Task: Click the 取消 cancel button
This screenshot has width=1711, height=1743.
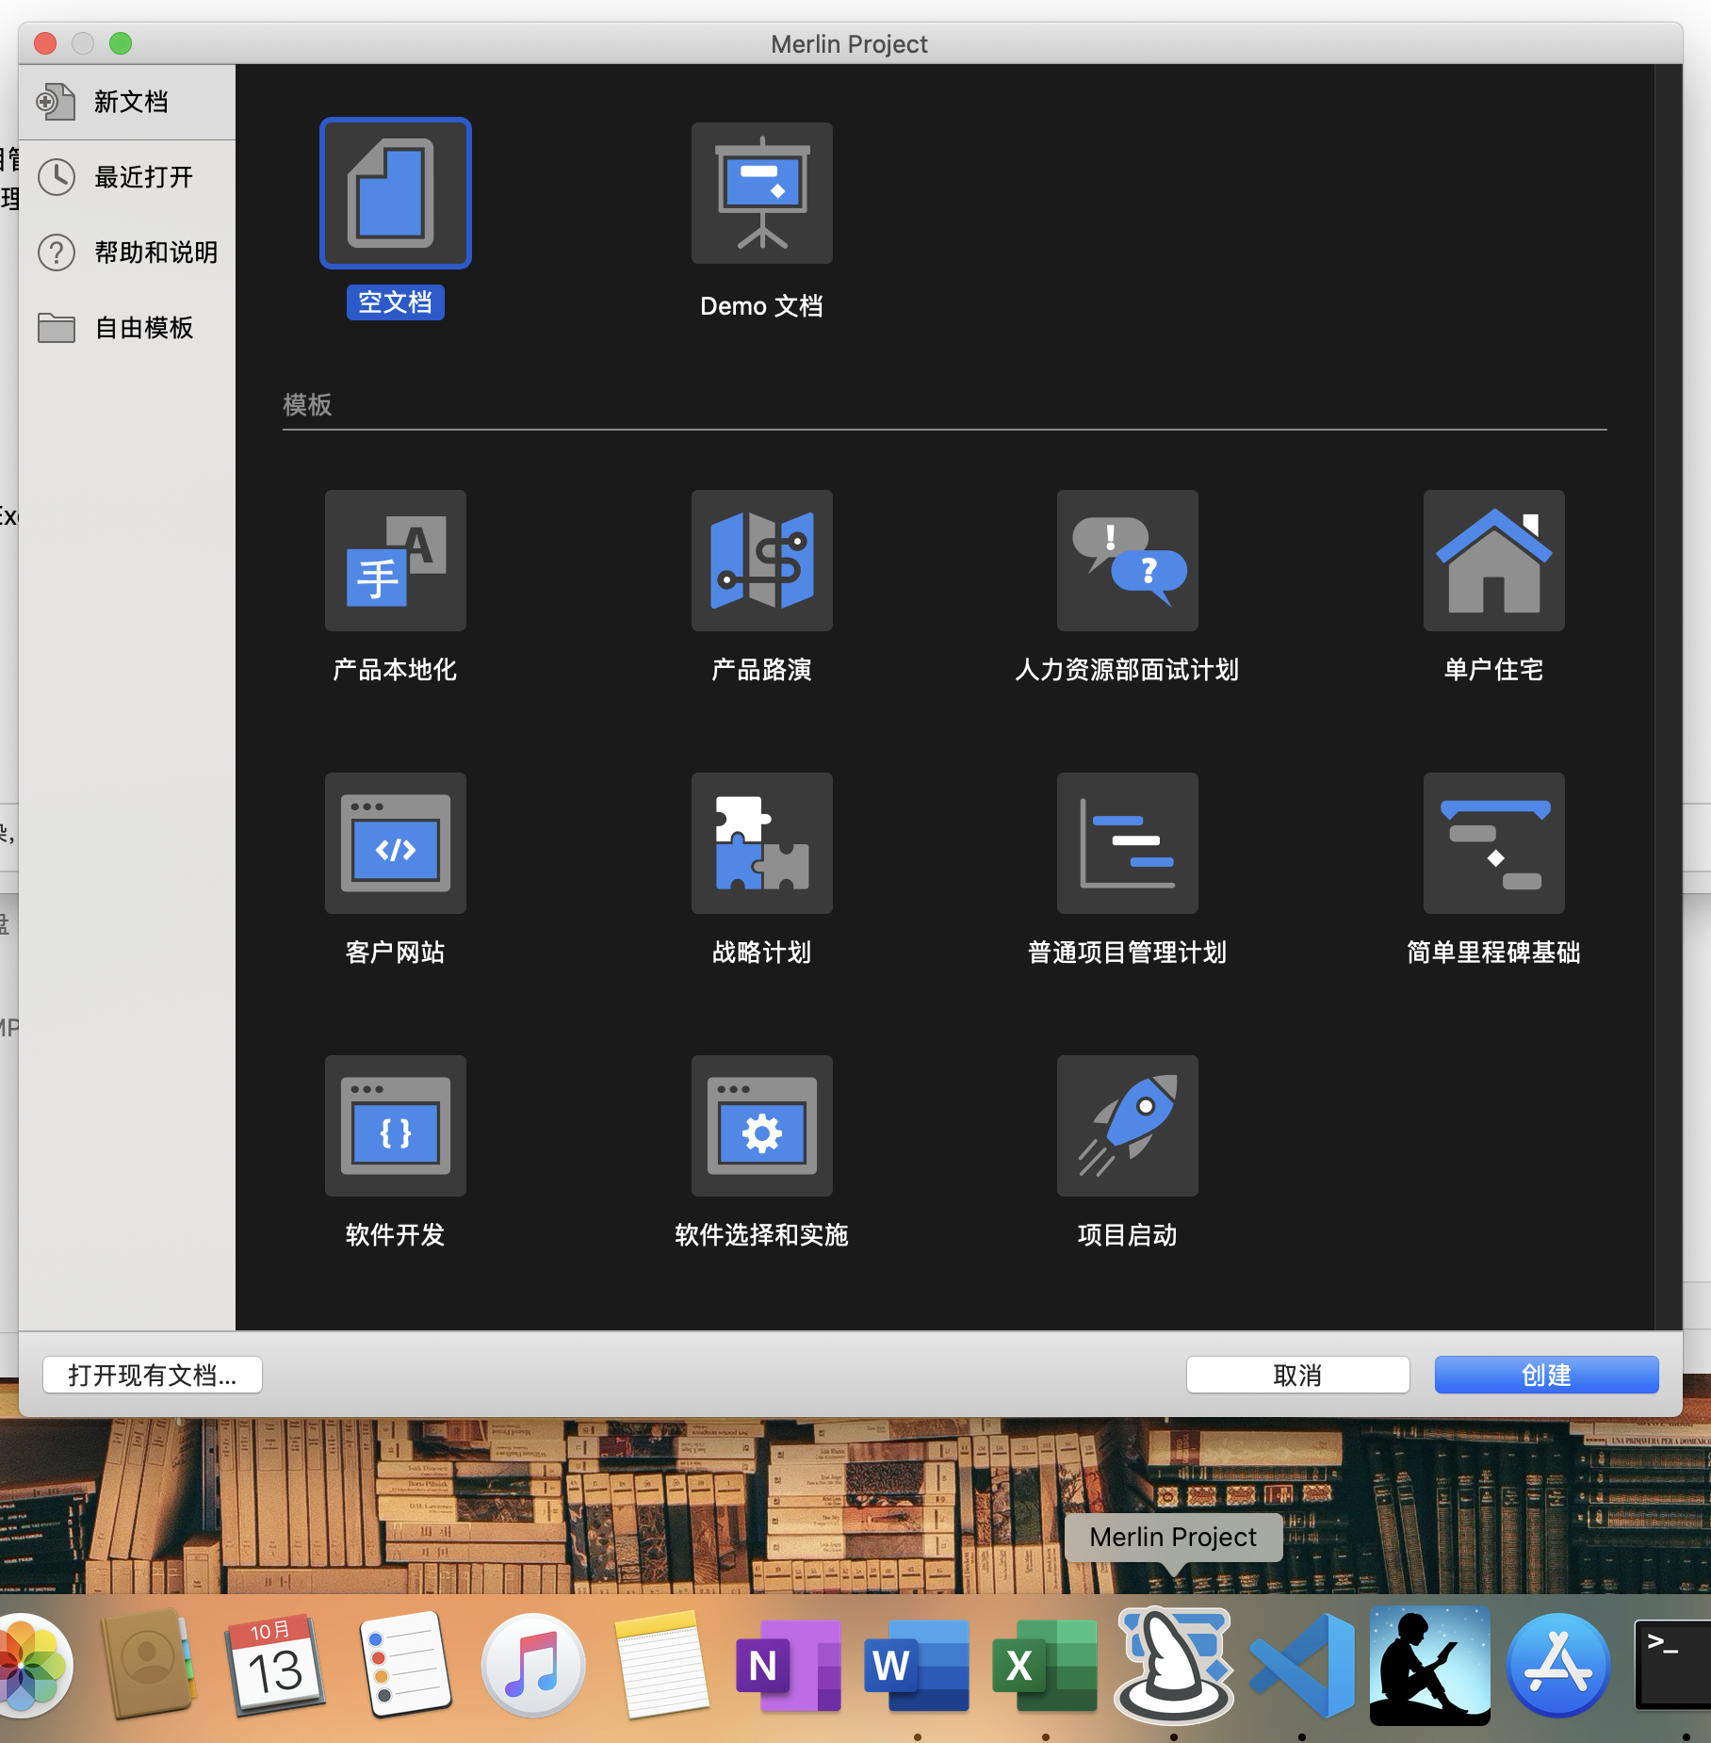Action: pos(1297,1375)
